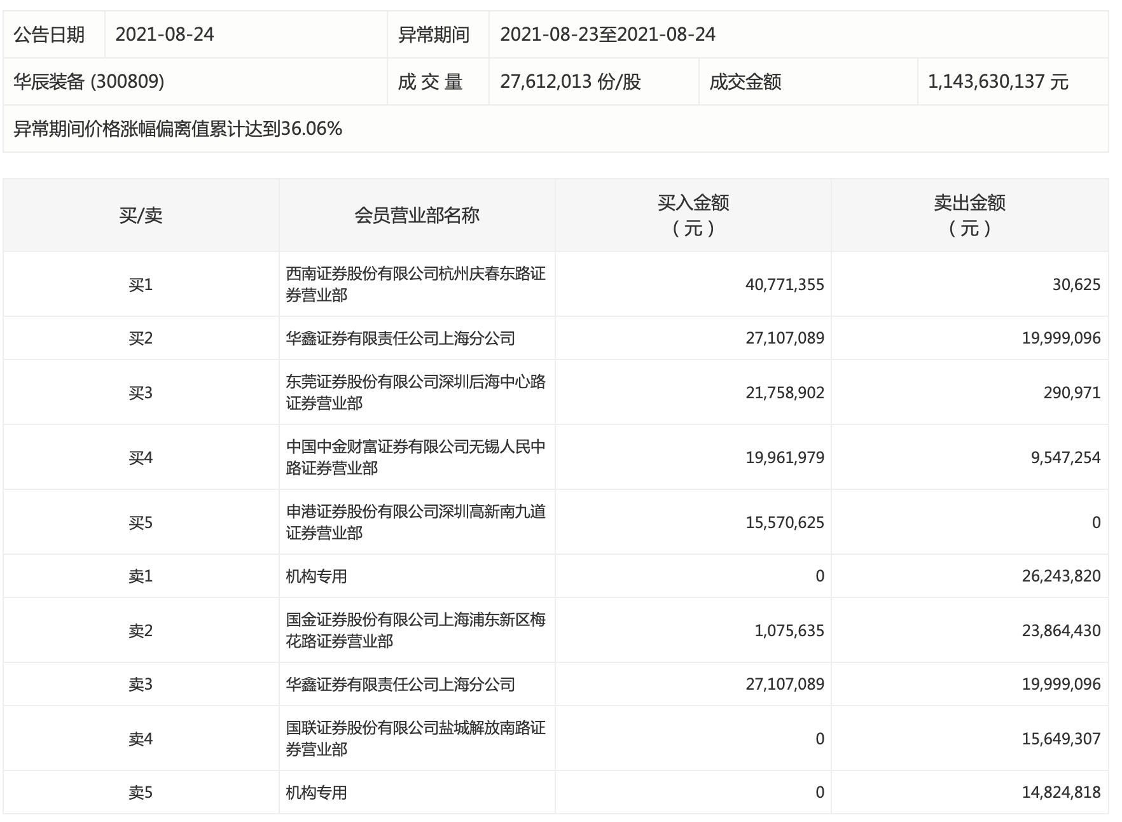The image size is (1122, 822).
Task: Select buy amount 27,107,089 in 卖3 row
Action: tap(785, 684)
